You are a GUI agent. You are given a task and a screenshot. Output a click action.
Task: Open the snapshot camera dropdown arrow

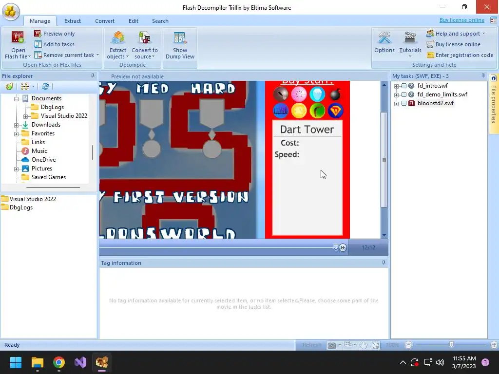[x=340, y=345]
